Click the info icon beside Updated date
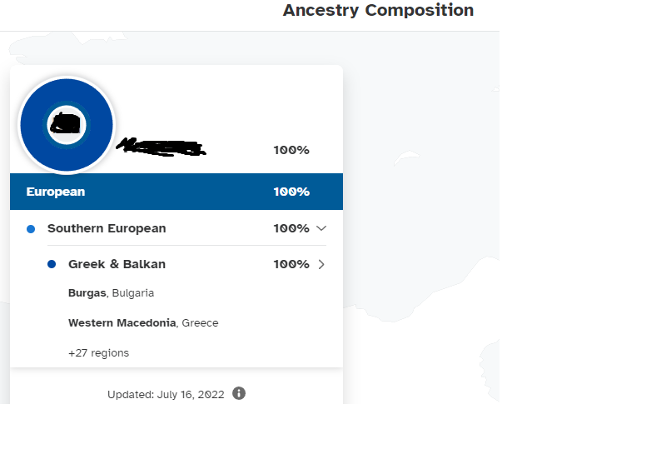 pos(239,393)
